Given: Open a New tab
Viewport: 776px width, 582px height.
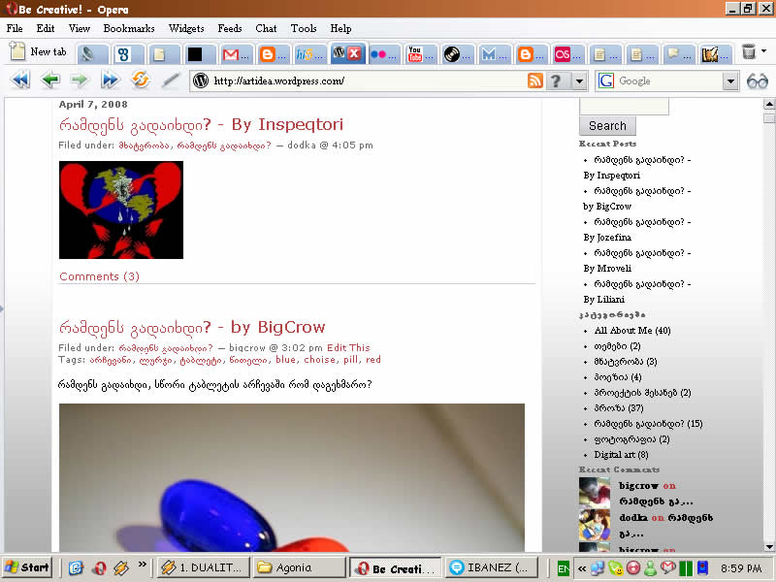Looking at the screenshot, I should (38, 52).
